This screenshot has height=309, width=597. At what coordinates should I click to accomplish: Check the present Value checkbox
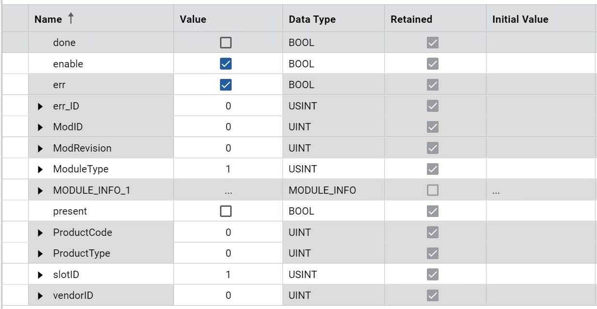point(226,211)
